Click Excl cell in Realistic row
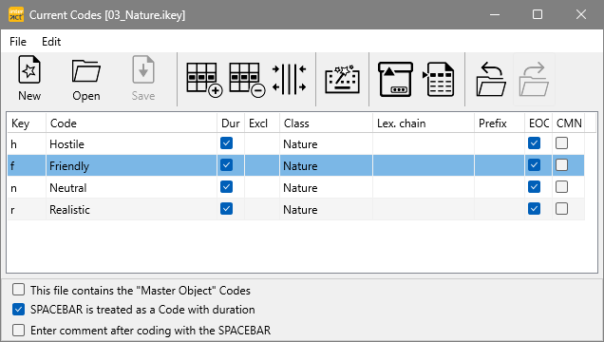The image size is (604, 342). tap(262, 210)
